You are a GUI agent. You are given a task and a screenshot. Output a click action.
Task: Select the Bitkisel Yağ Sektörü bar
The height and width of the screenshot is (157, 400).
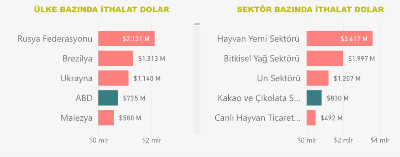point(325,58)
